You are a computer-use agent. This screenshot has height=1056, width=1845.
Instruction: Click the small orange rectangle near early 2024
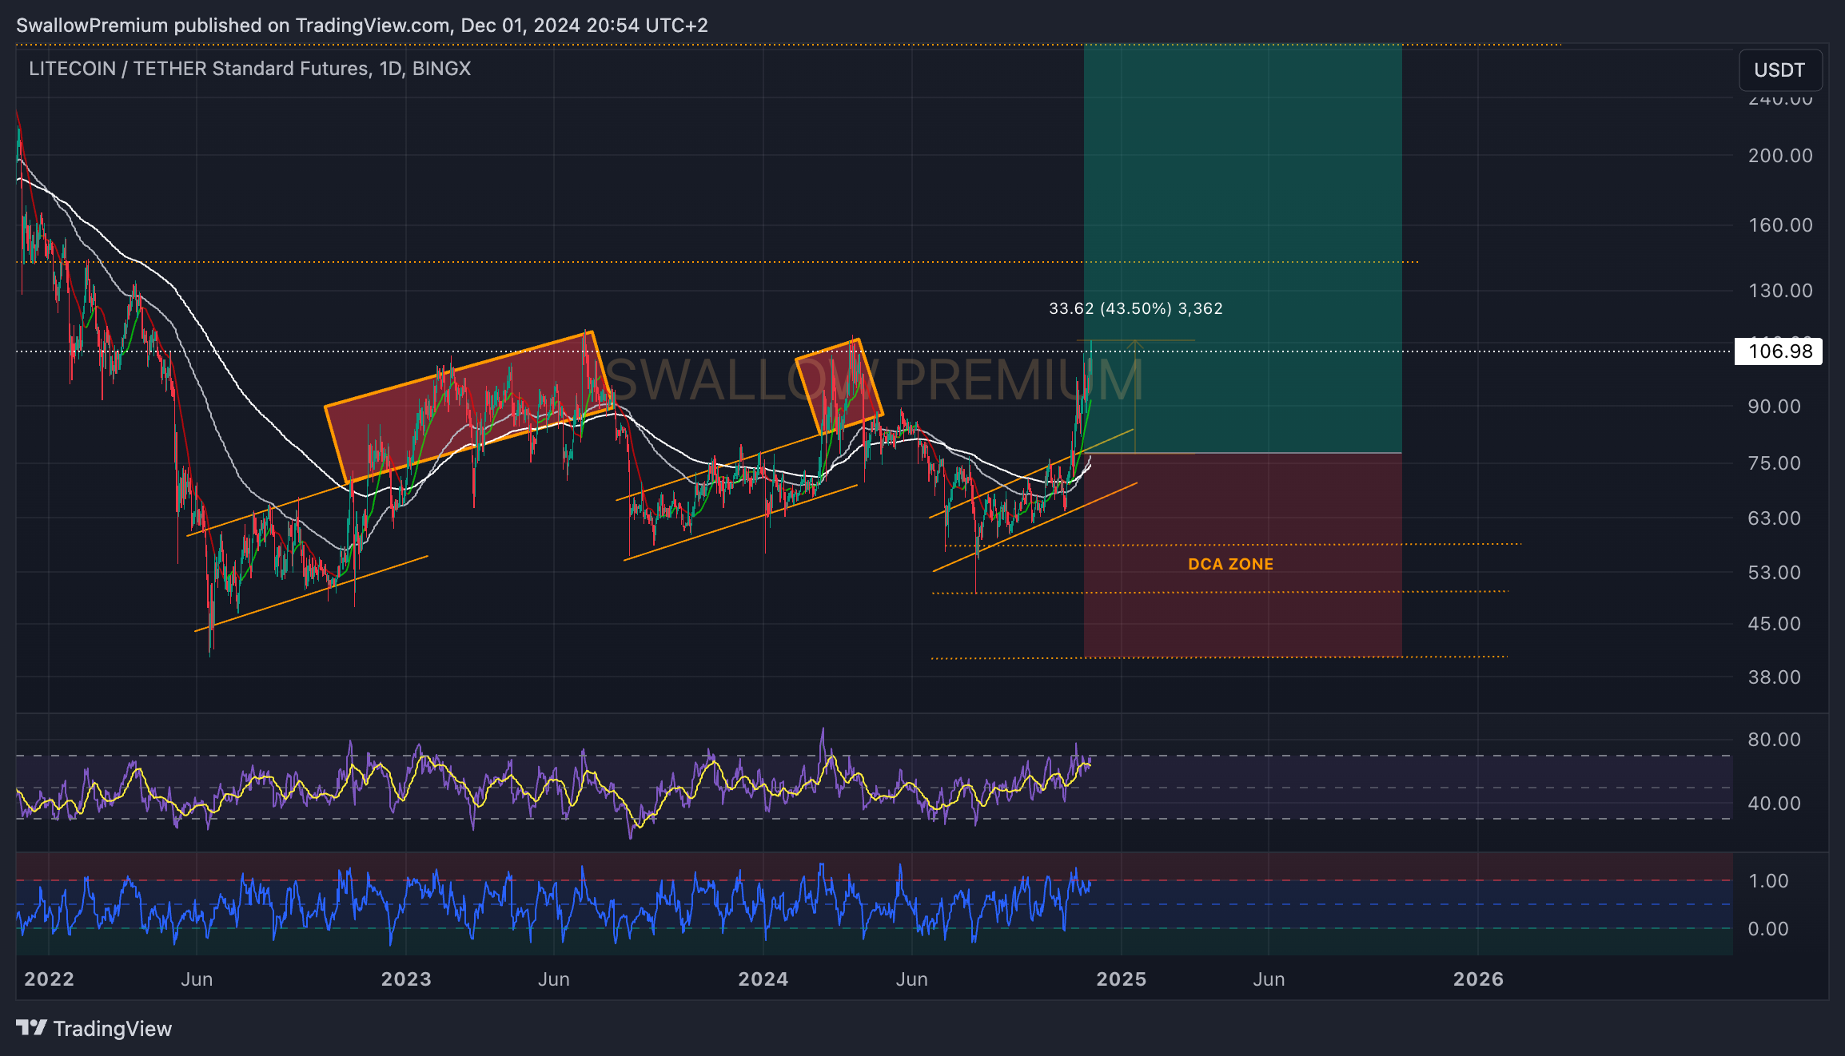(x=839, y=387)
